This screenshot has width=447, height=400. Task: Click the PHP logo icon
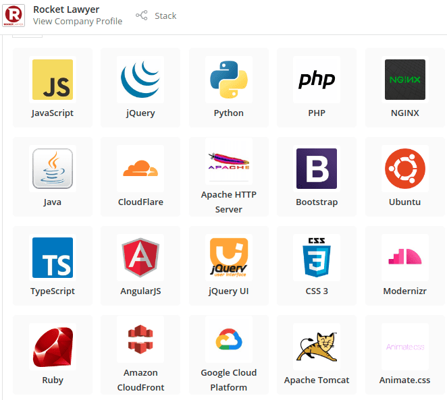coord(317,80)
